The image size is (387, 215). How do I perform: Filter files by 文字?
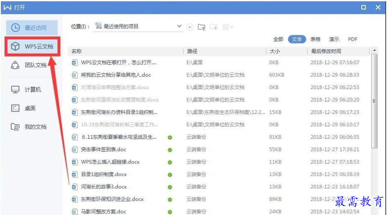297,39
